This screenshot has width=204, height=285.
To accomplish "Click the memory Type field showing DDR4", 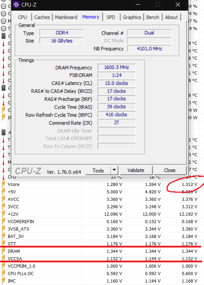I will [62, 33].
